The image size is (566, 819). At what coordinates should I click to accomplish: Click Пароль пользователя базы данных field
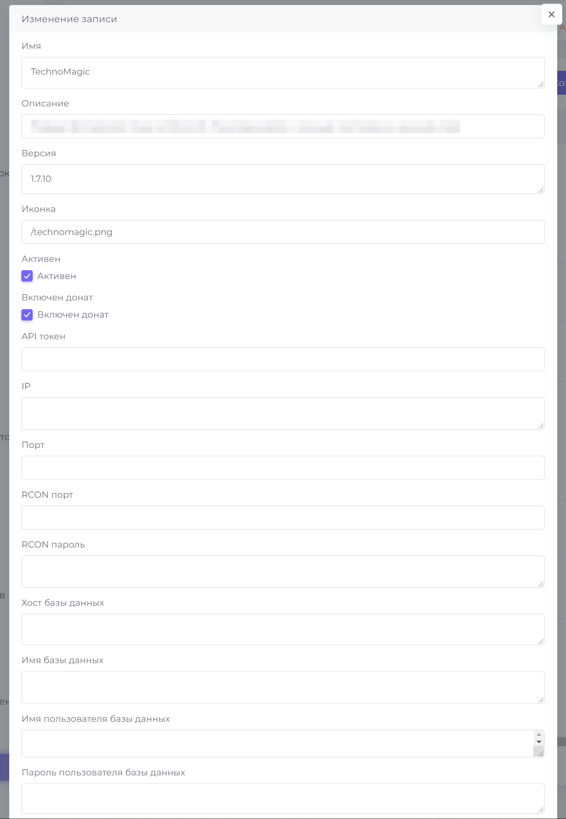[x=283, y=798]
